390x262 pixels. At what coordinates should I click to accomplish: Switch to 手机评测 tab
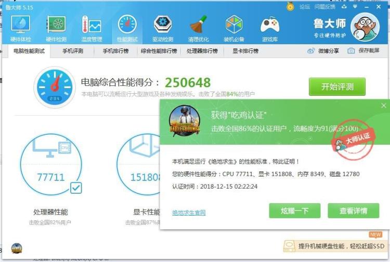pos(73,51)
